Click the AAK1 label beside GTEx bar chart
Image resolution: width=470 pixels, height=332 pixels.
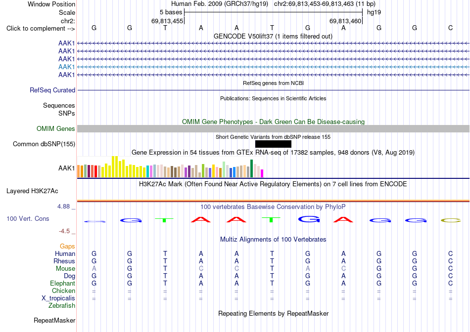67,168
